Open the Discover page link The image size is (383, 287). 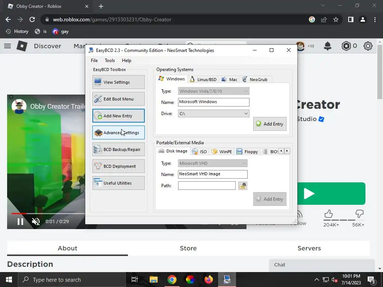pos(48,46)
